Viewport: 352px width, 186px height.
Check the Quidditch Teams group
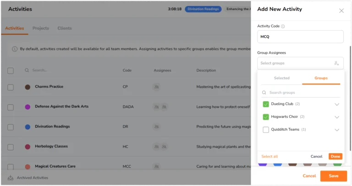[266, 130]
